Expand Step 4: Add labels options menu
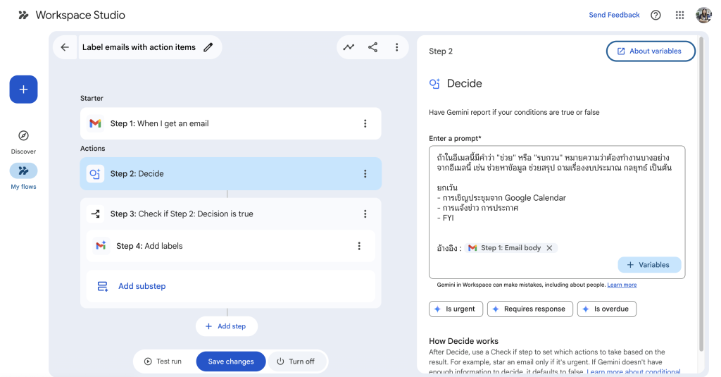Image resolution: width=721 pixels, height=377 pixels. click(x=359, y=246)
